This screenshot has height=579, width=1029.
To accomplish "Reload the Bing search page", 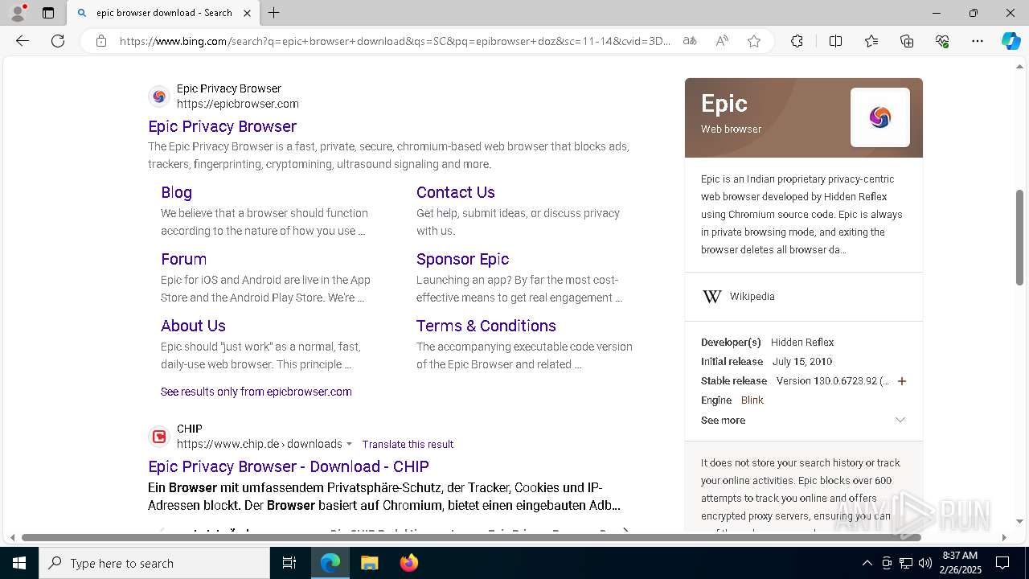I will click(58, 41).
